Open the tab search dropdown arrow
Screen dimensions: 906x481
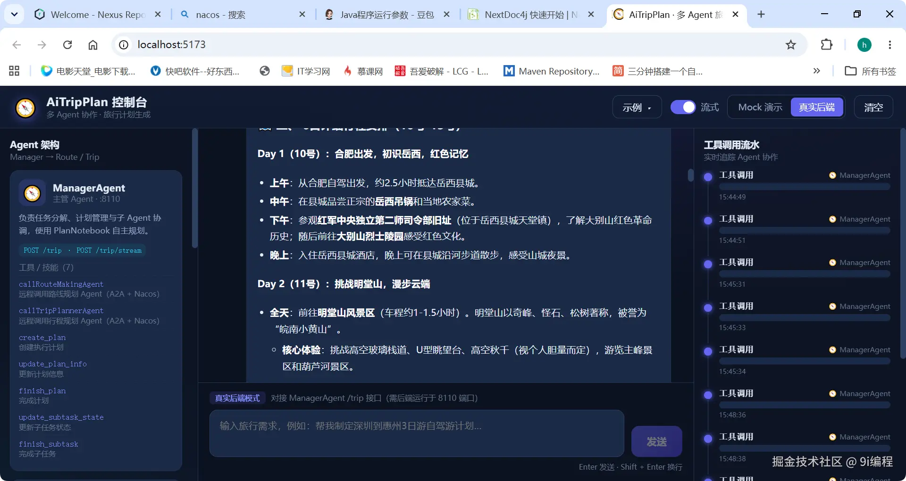coord(14,14)
